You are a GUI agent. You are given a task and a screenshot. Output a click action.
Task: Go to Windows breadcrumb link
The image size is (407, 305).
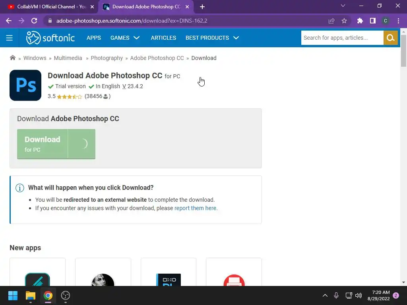35,58
